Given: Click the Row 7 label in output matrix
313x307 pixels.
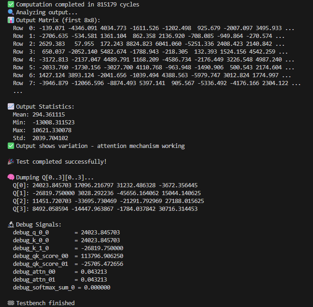Looking at the screenshot, I should (x=20, y=83).
